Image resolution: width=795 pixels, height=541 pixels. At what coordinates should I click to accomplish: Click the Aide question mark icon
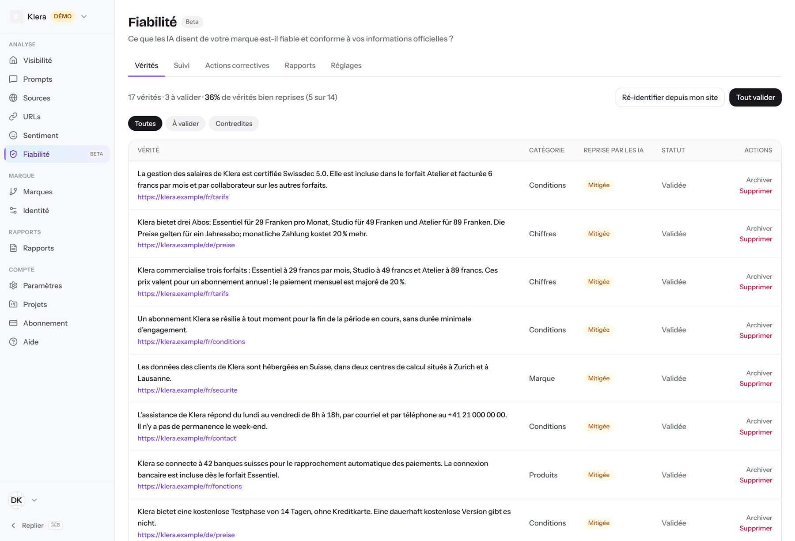coord(13,342)
